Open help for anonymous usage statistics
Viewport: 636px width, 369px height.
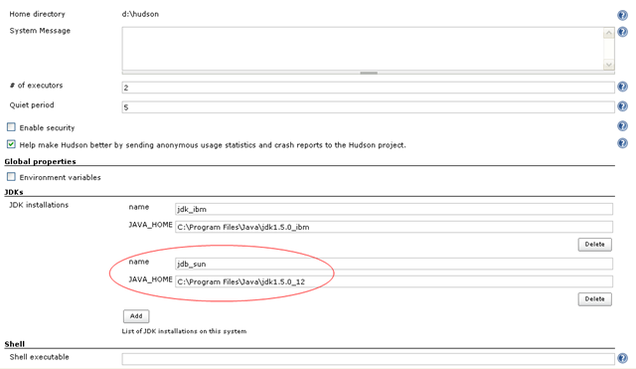[622, 143]
